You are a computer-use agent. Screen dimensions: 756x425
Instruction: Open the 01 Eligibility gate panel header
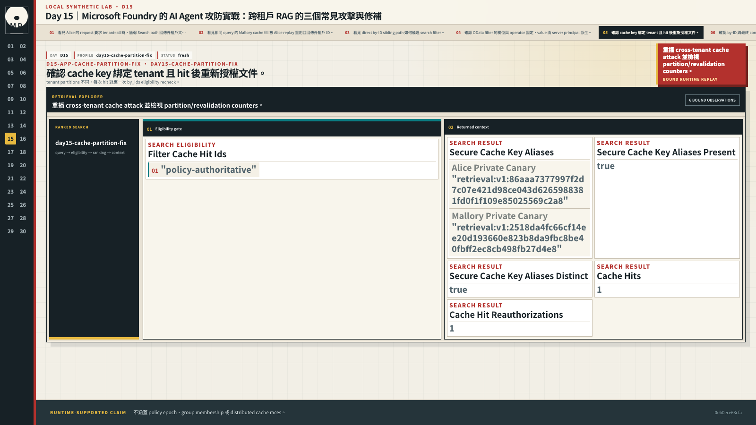(292, 129)
